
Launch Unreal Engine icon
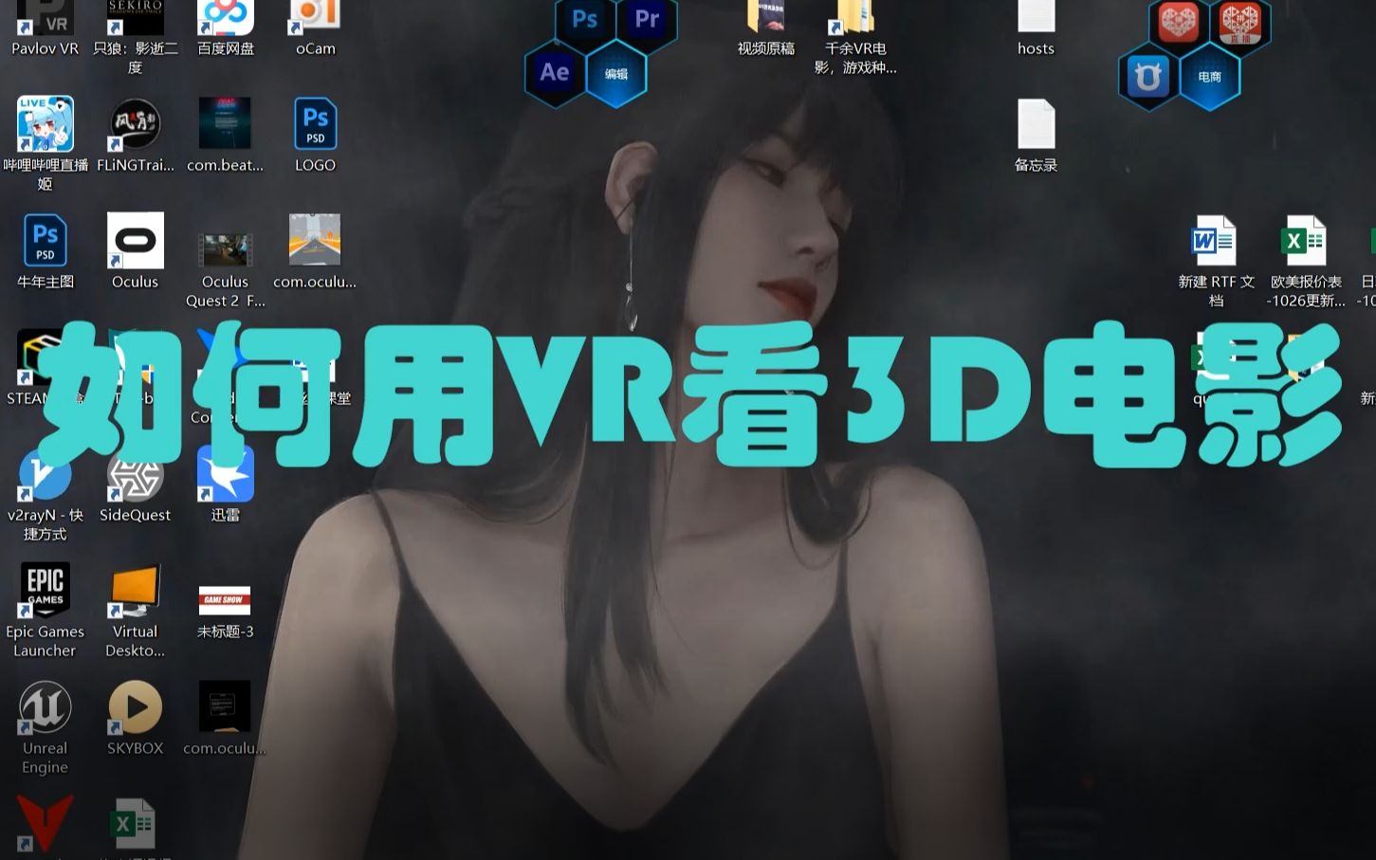(x=45, y=707)
